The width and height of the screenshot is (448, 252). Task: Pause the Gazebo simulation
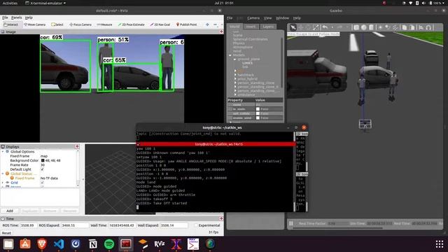coord(291,223)
